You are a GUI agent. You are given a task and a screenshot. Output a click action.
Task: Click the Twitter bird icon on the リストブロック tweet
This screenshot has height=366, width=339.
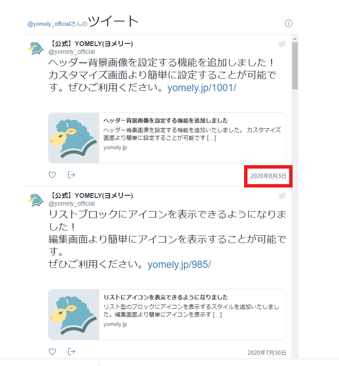pyautogui.click(x=282, y=196)
